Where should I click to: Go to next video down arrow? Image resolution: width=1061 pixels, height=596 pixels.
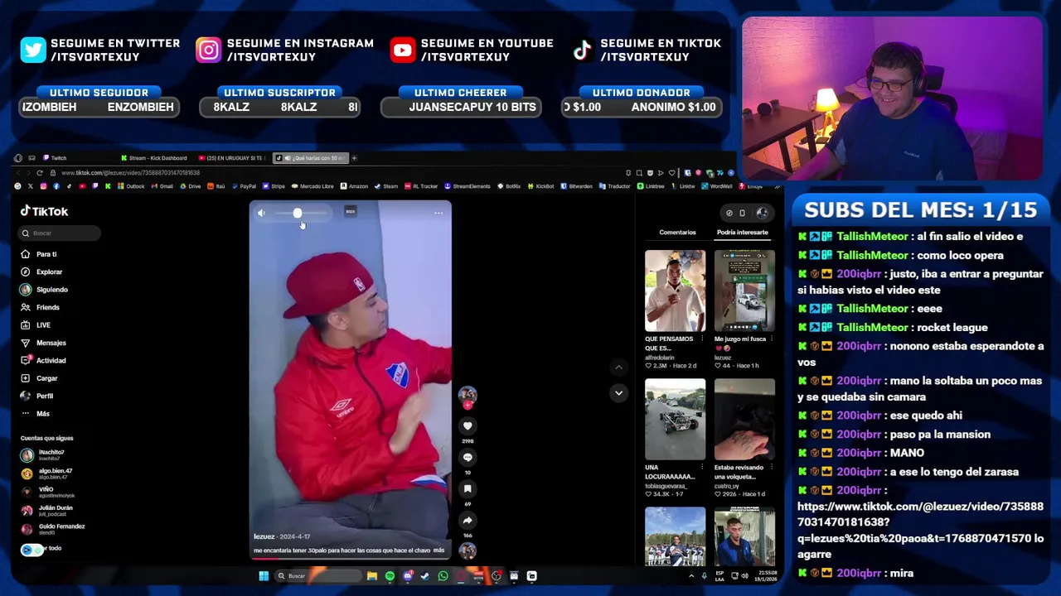pos(618,393)
